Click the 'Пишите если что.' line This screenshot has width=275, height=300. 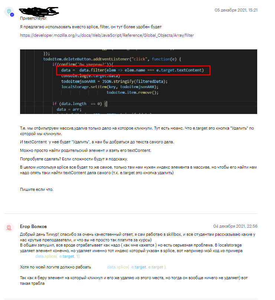pyautogui.click(x=37, y=189)
